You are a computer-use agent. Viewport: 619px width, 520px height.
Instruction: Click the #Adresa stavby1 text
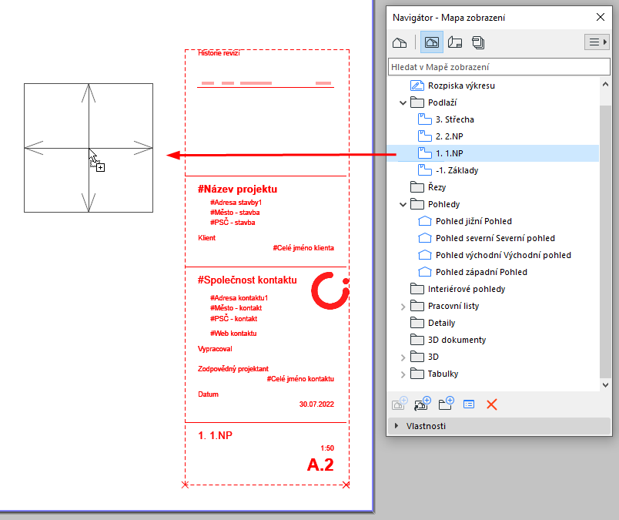[x=236, y=203]
